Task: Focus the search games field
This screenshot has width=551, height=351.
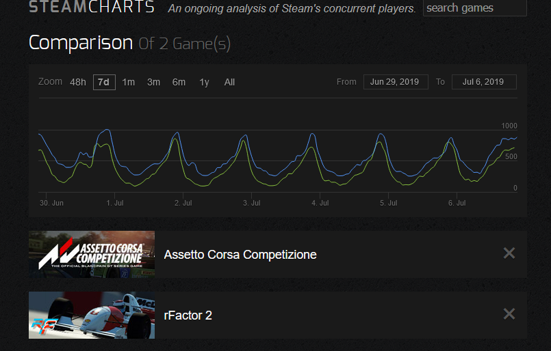Action: tap(475, 8)
